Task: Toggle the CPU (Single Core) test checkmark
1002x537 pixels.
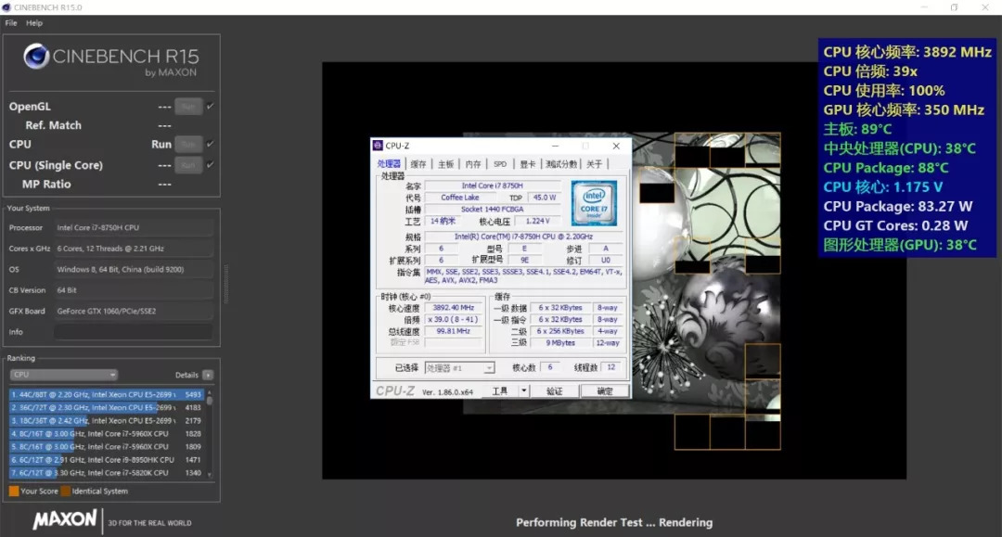Action: 208,164
